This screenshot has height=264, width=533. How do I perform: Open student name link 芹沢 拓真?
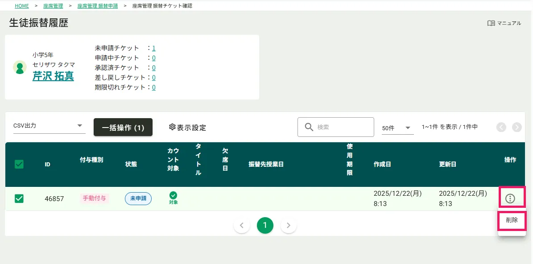tap(53, 76)
